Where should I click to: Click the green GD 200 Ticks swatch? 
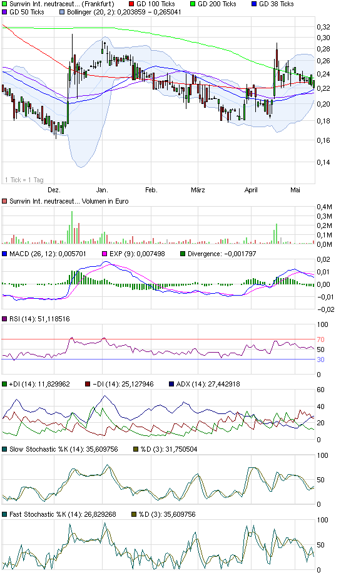[x=193, y=4]
